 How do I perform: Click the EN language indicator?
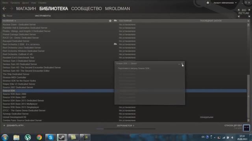[x=203, y=137]
